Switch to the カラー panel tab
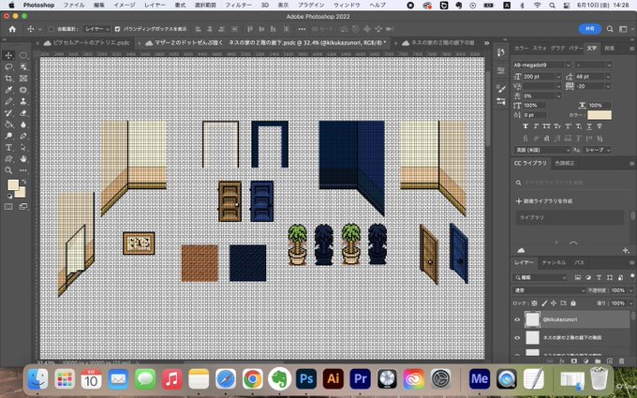This screenshot has height=398, width=637. pos(521,49)
